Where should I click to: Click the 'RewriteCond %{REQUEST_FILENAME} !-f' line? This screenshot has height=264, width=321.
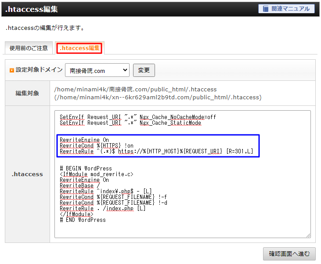pyautogui.click(x=113, y=197)
